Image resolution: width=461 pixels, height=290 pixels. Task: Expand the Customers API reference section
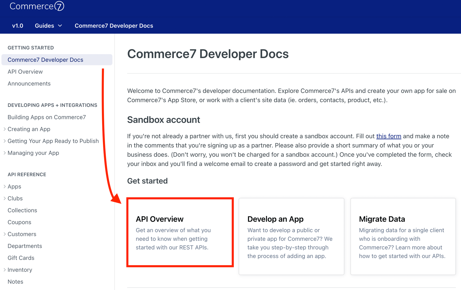(x=5, y=234)
